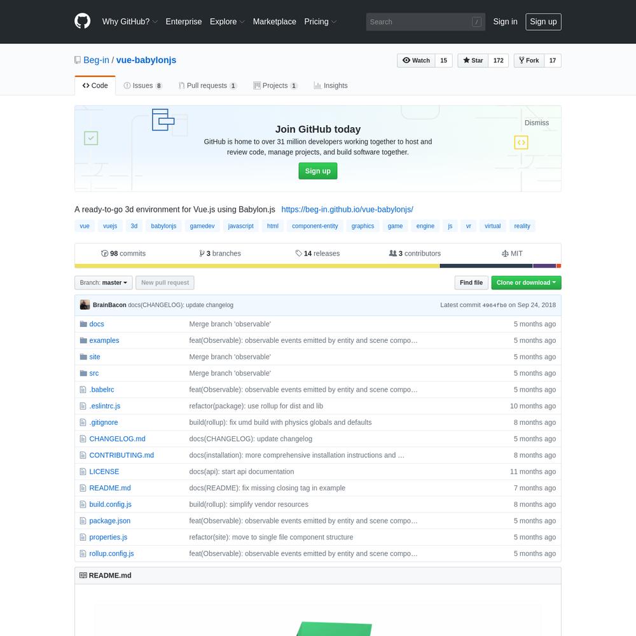
Task: Click the file icon beside rollup.config.js
Action: point(83,553)
